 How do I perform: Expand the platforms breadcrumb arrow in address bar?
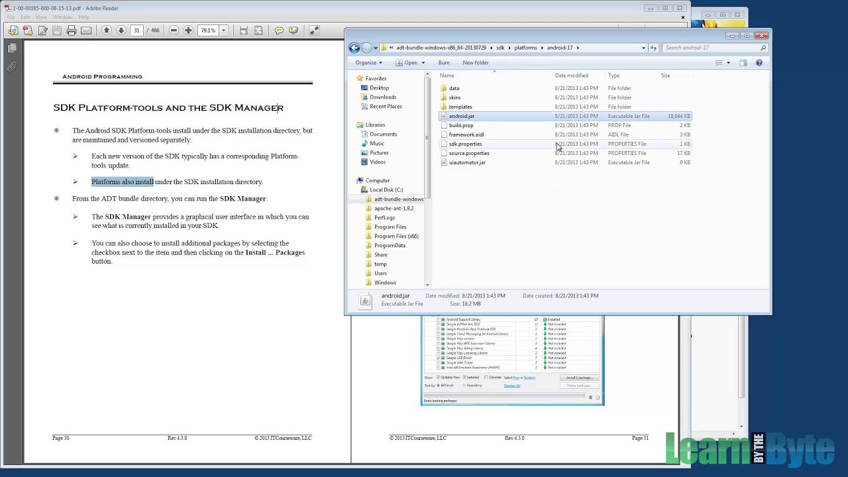(541, 48)
